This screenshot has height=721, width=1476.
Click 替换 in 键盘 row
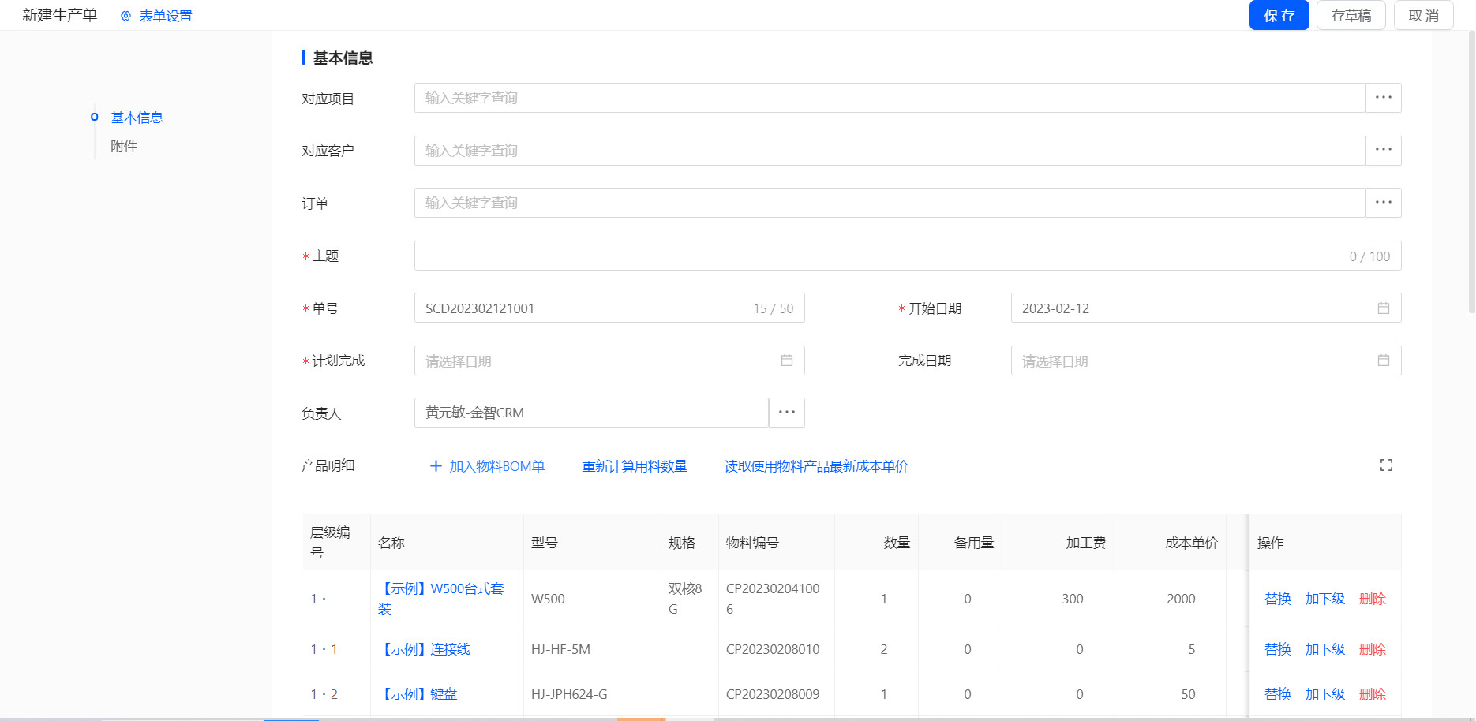click(1278, 694)
